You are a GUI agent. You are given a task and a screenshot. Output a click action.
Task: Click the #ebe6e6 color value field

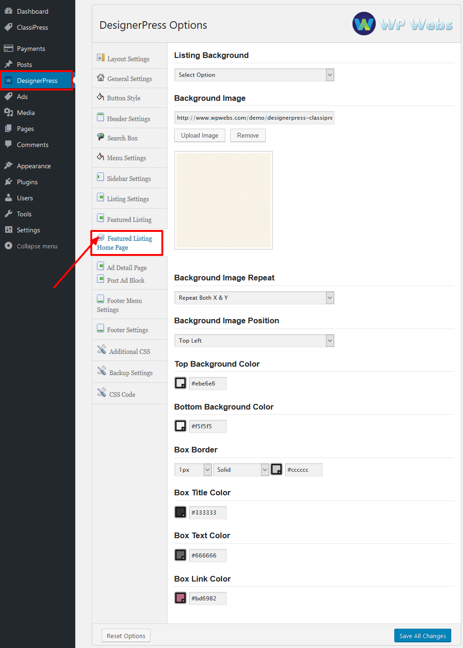[208, 384]
